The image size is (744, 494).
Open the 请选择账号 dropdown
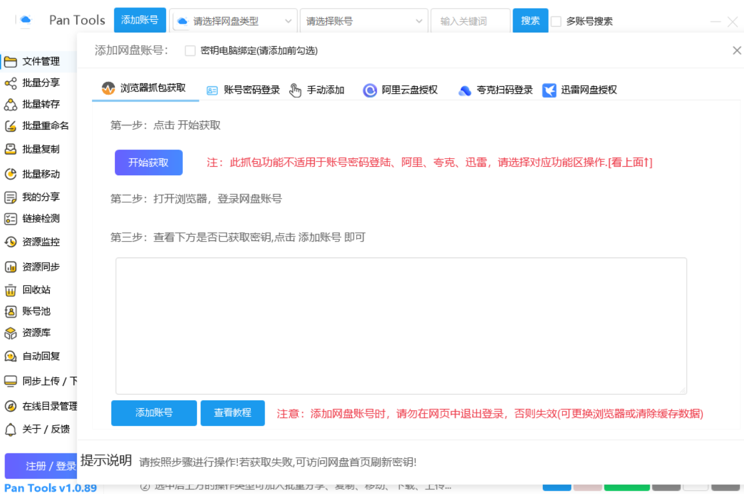363,21
